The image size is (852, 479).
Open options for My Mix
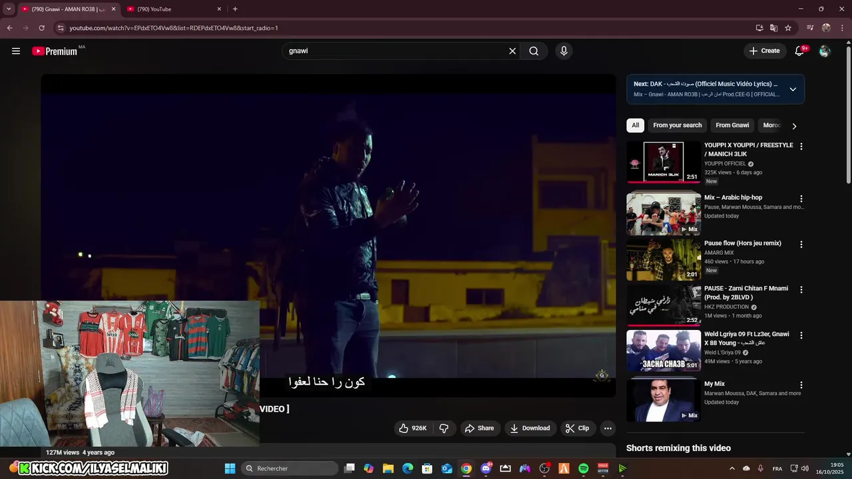click(x=801, y=385)
